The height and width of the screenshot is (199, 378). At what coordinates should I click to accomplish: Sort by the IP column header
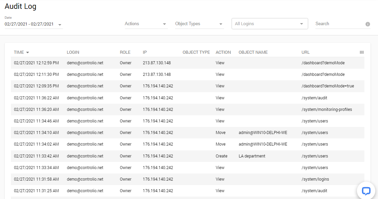point(145,52)
